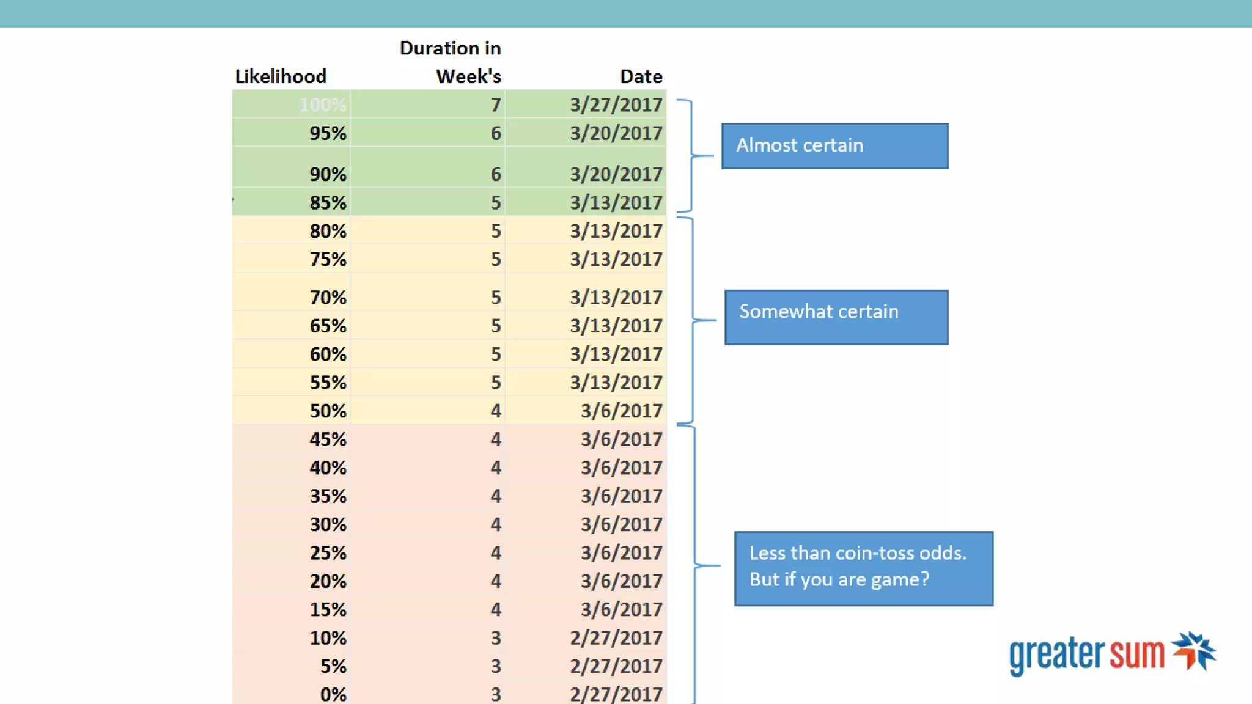Click the Date column header
The height and width of the screenshot is (704, 1252).
pyautogui.click(x=641, y=76)
